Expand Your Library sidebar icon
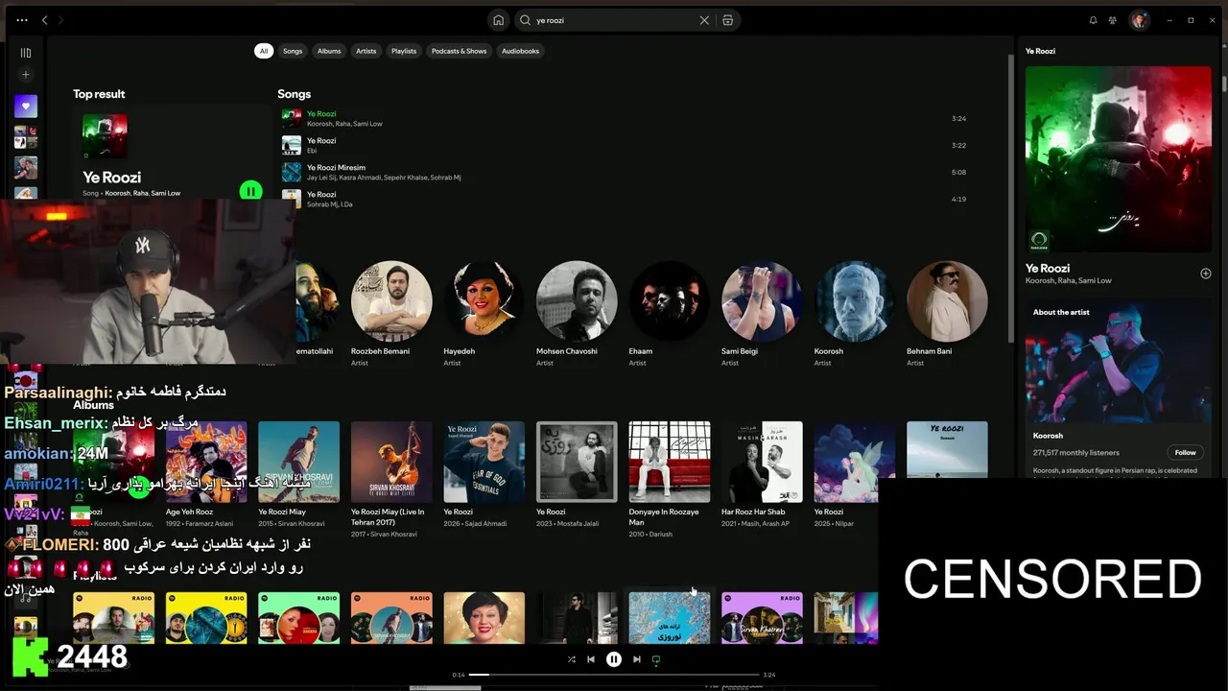This screenshot has height=691, width=1228. point(26,53)
